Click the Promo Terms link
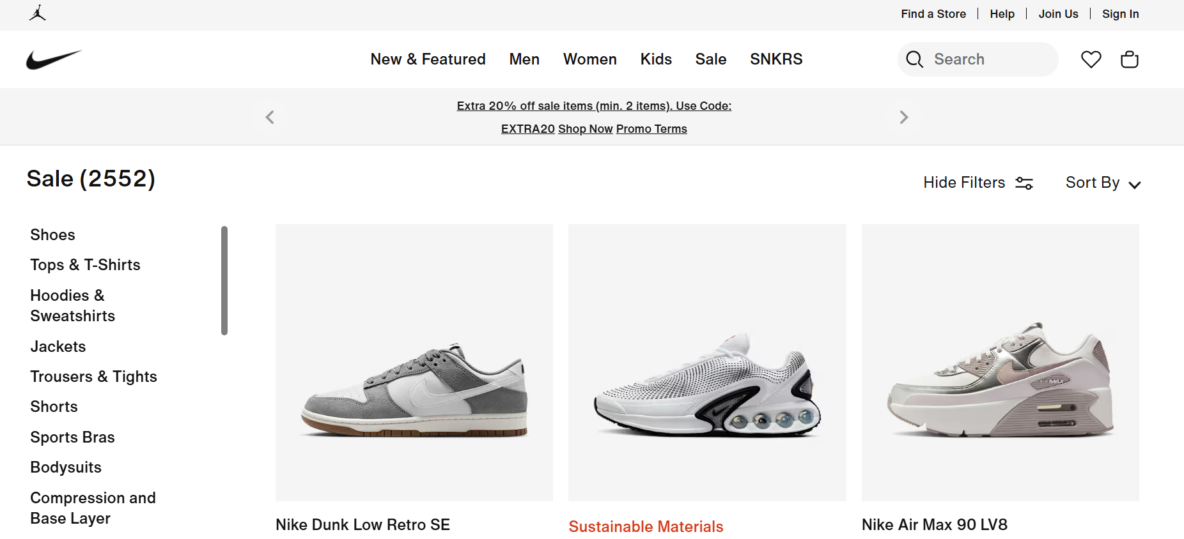The height and width of the screenshot is (539, 1184). pos(651,129)
